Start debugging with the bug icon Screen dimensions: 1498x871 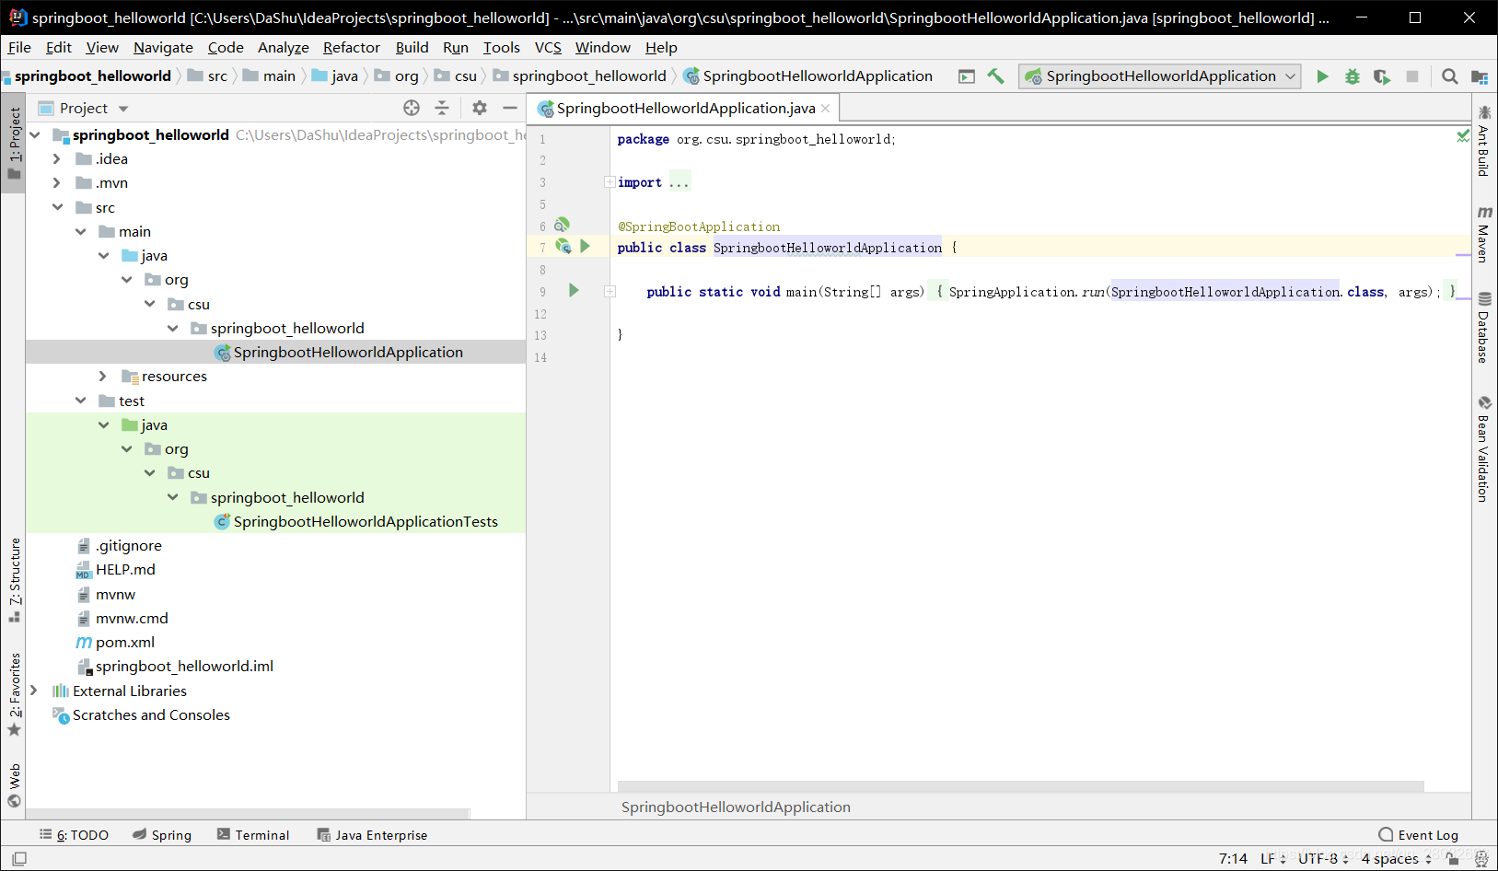click(x=1352, y=76)
